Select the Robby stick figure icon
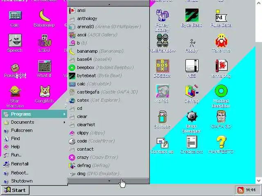Viewport: 262px width, 196px height. tap(192, 46)
